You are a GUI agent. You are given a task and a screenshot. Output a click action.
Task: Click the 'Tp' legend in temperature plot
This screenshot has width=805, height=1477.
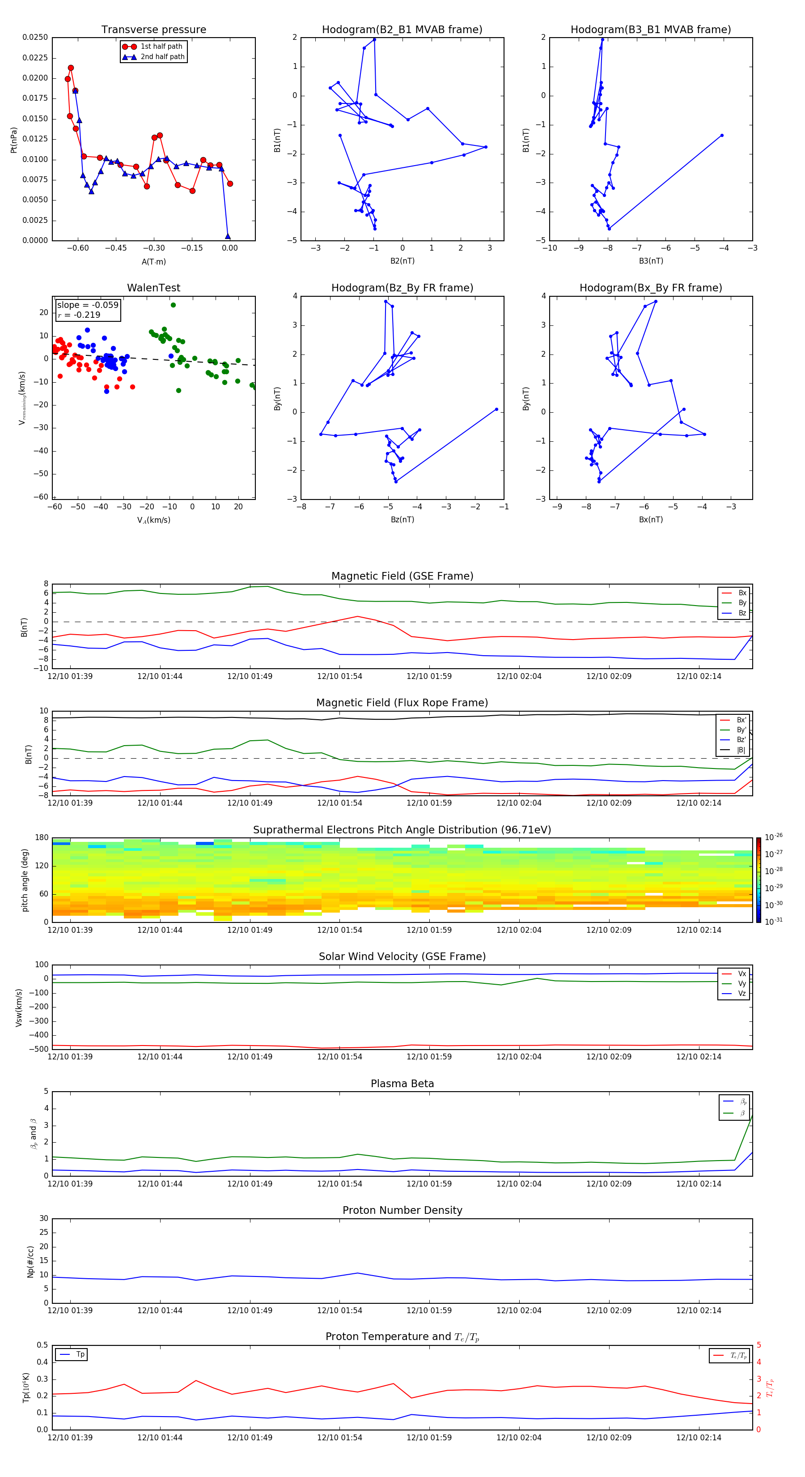click(x=71, y=1355)
